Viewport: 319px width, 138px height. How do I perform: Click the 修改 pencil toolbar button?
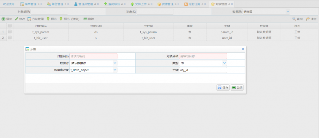click(x=20, y=19)
